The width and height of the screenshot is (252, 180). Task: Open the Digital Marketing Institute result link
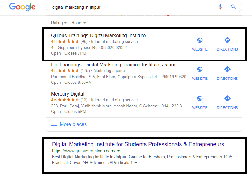pos(137,144)
